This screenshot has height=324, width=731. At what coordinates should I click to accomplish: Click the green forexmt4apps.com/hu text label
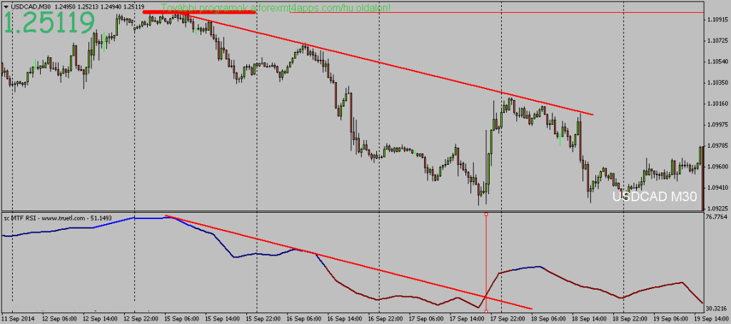coord(276,8)
